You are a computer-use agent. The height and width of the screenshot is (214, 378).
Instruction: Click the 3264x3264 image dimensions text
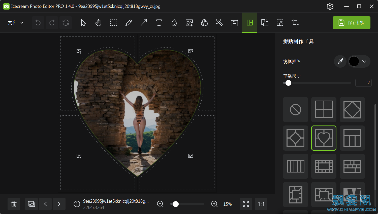(x=93, y=207)
